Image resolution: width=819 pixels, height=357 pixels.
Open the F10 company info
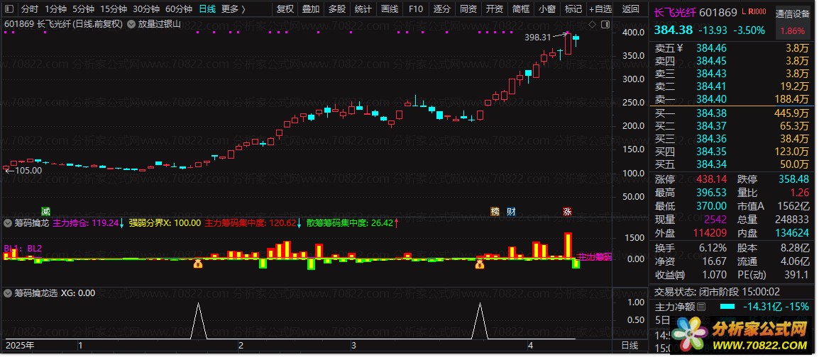416,9
